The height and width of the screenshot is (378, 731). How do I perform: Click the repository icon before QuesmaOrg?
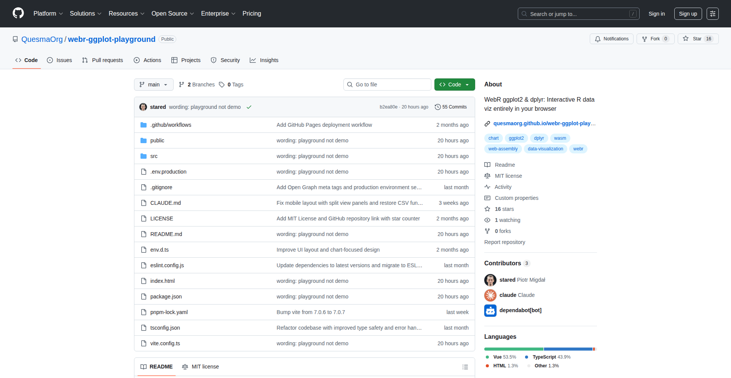click(15, 39)
